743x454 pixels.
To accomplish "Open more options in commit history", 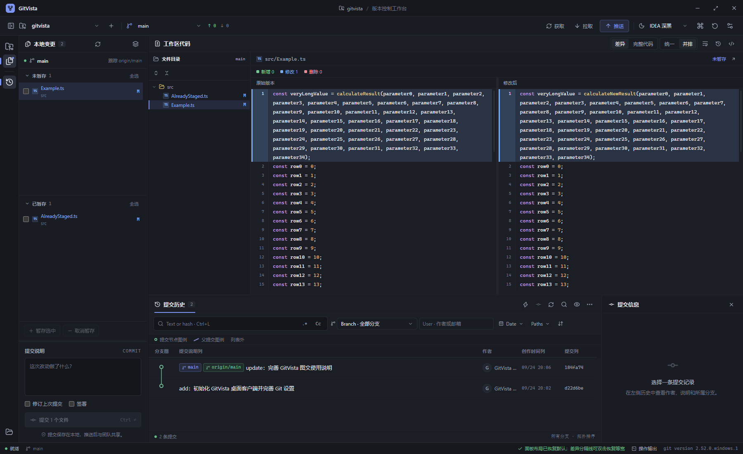I will pos(589,305).
